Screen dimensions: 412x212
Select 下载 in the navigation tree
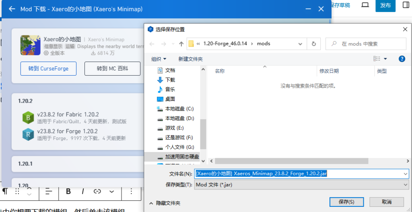point(170,80)
